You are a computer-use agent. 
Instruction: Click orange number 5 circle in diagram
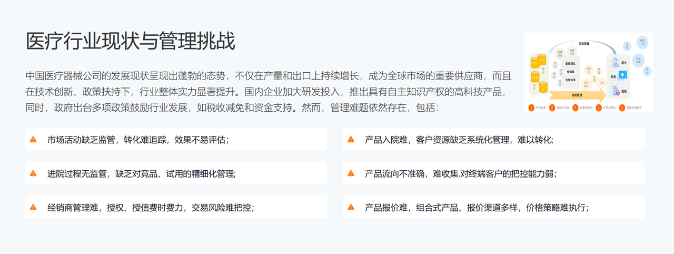tap(622, 108)
